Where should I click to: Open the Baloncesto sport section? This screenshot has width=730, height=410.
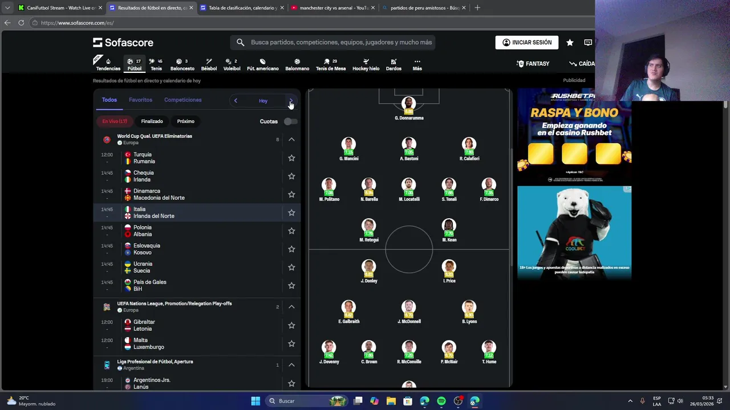(x=182, y=64)
